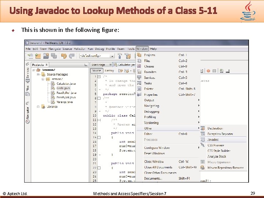Screen dimensions: 264x198
Task: Open the Services side tab
Action: [27, 75]
